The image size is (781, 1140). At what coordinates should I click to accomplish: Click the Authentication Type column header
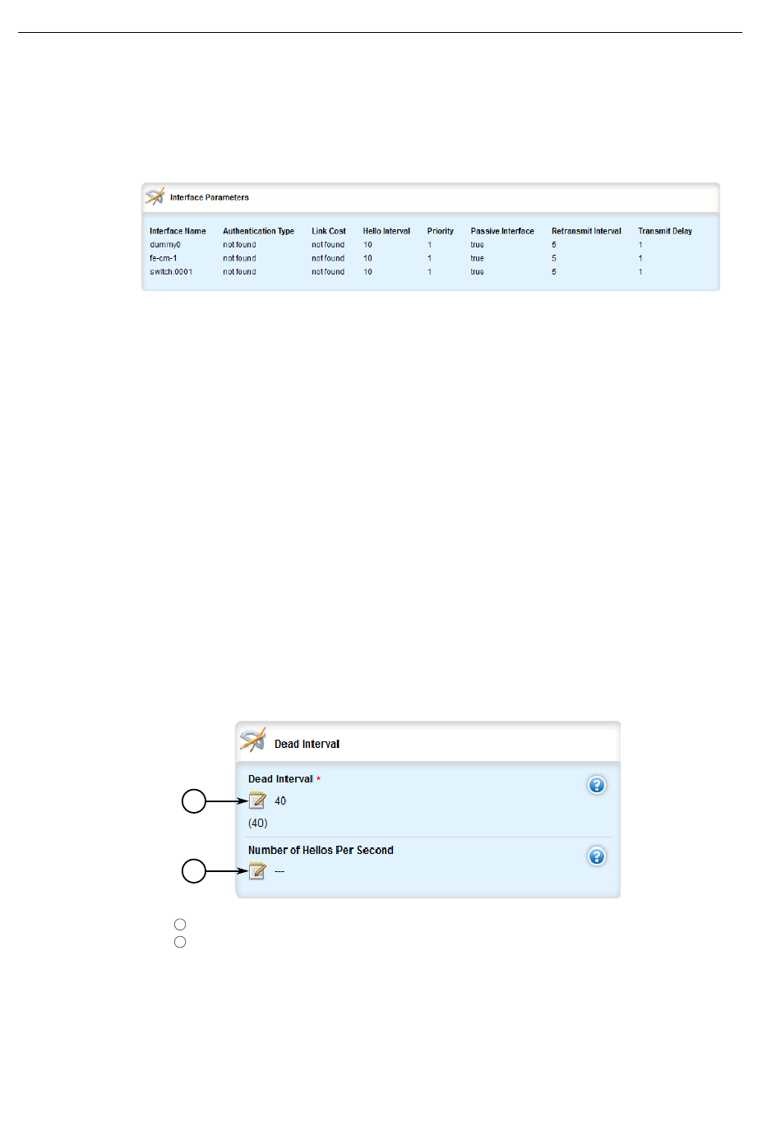pyautogui.click(x=258, y=231)
